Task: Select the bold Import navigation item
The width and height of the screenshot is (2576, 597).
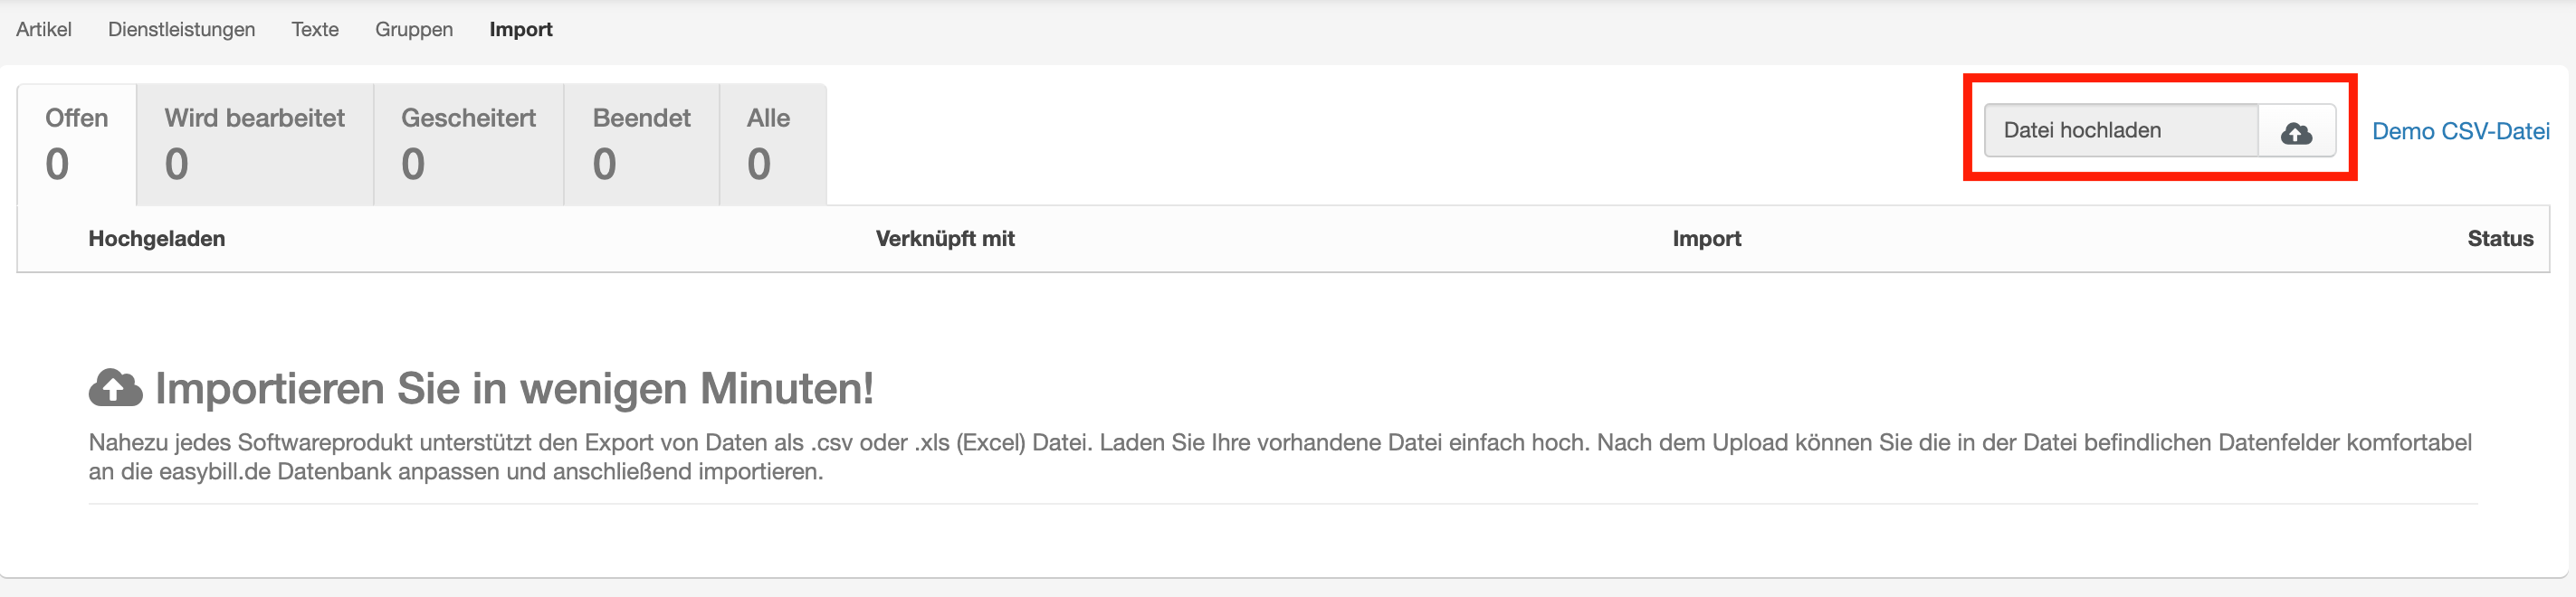Action: click(x=521, y=29)
